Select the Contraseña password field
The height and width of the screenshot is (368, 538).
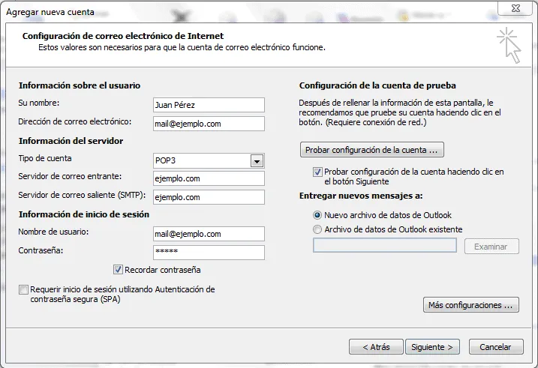coord(208,253)
